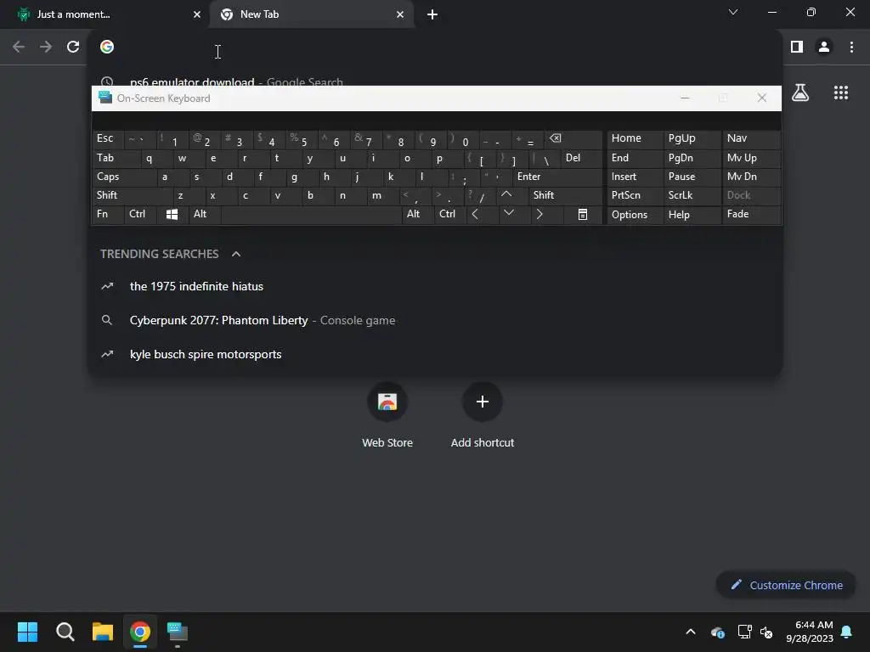870x652 pixels.
Task: Tap Backspace key on On-Screen Keyboard
Action: coord(572,139)
